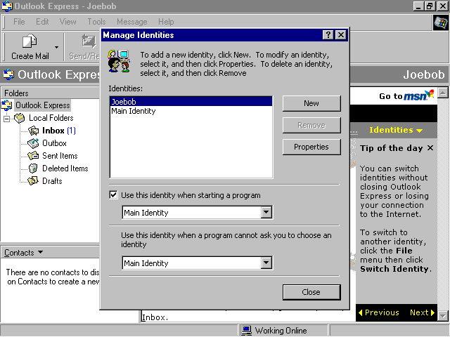Image resolution: width=450 pixels, height=337 pixels.
Task: Click the Outlook Express root folder icon
Action: [x=6, y=105]
